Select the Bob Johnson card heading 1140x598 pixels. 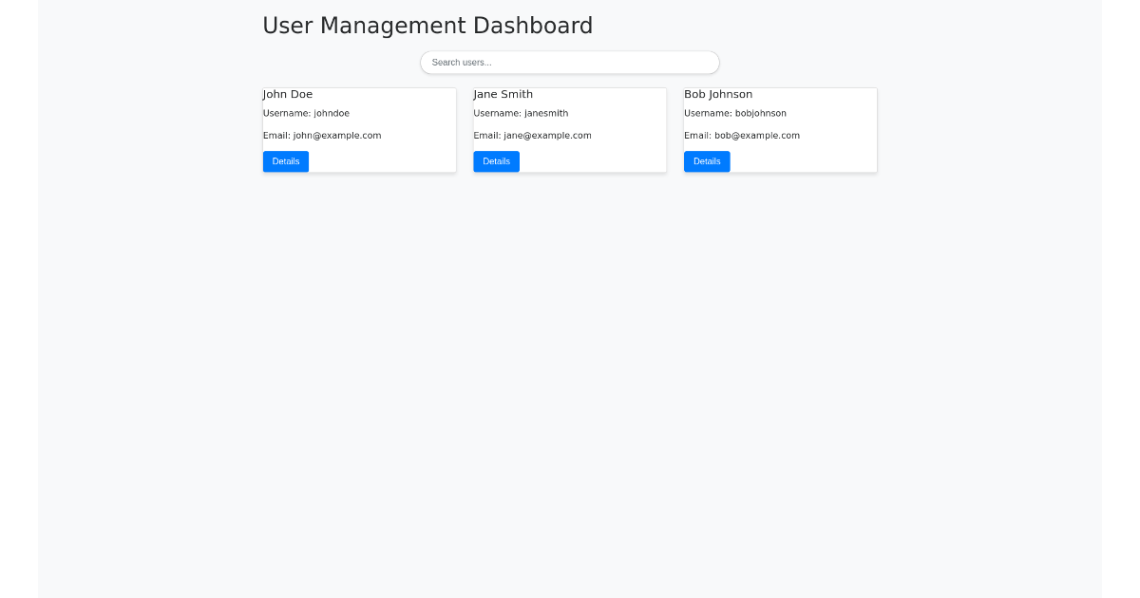click(x=718, y=94)
